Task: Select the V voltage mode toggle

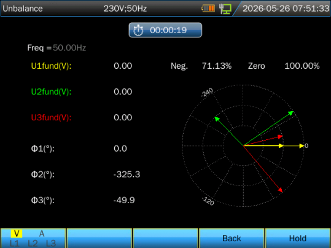Action: pyautogui.click(x=17, y=234)
